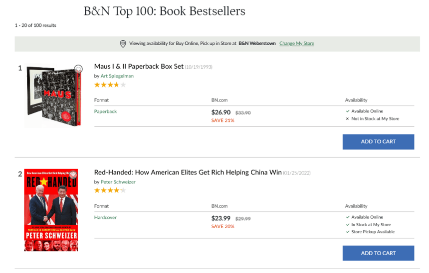The width and height of the screenshot is (429, 273).
Task: Click Red-Handed $23.99 price
Action: point(221,218)
